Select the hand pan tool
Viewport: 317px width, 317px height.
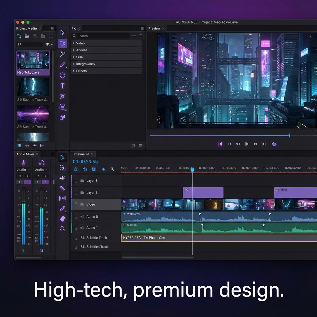coord(62,219)
